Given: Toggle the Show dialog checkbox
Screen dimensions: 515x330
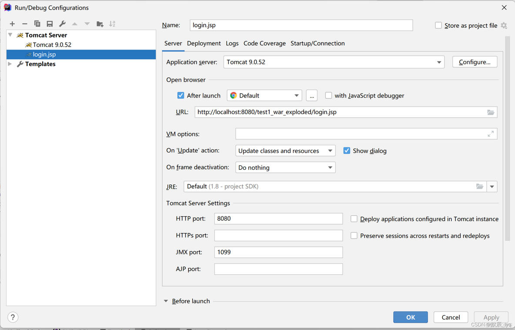Looking at the screenshot, I should pos(347,151).
